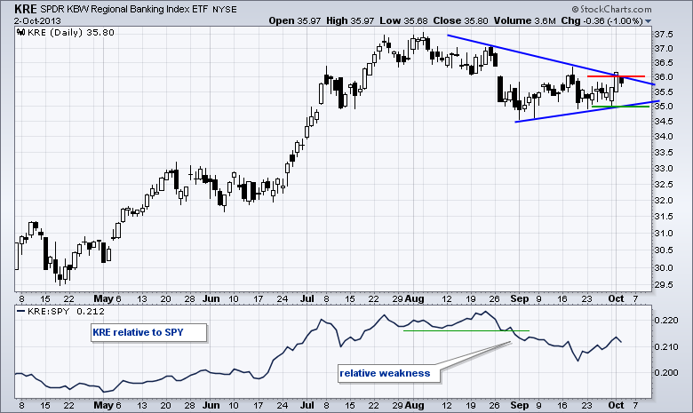
Task: Click the 'Open 35.97' value
Action: [294, 20]
